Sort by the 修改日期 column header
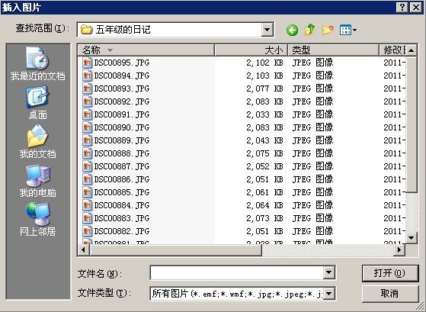 [392, 50]
